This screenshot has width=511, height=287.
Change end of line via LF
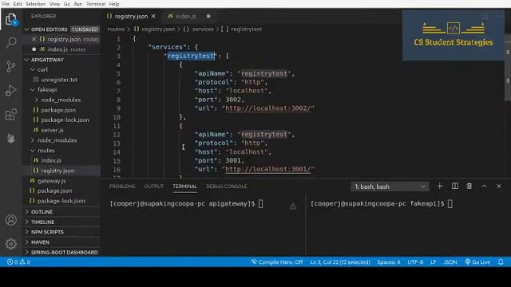[433, 262]
